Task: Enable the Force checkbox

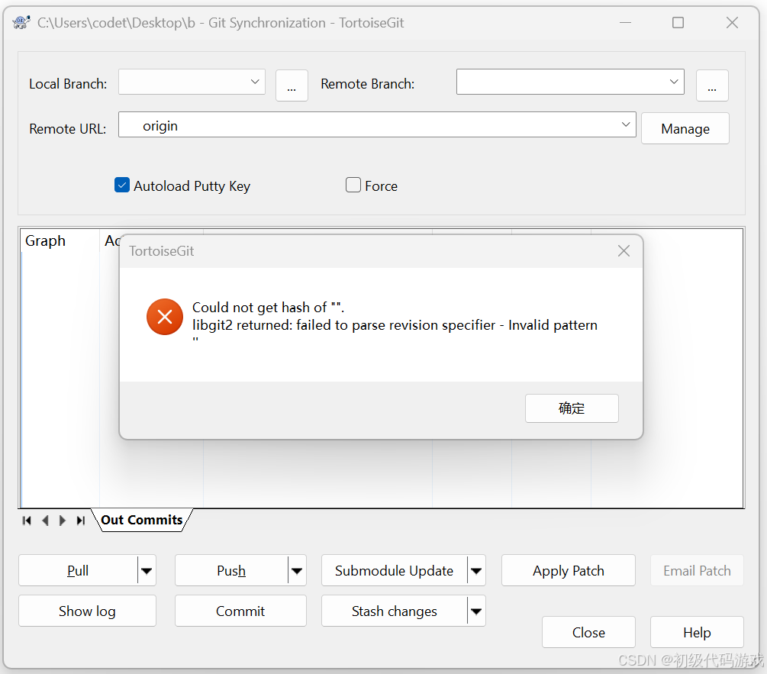Action: (353, 185)
